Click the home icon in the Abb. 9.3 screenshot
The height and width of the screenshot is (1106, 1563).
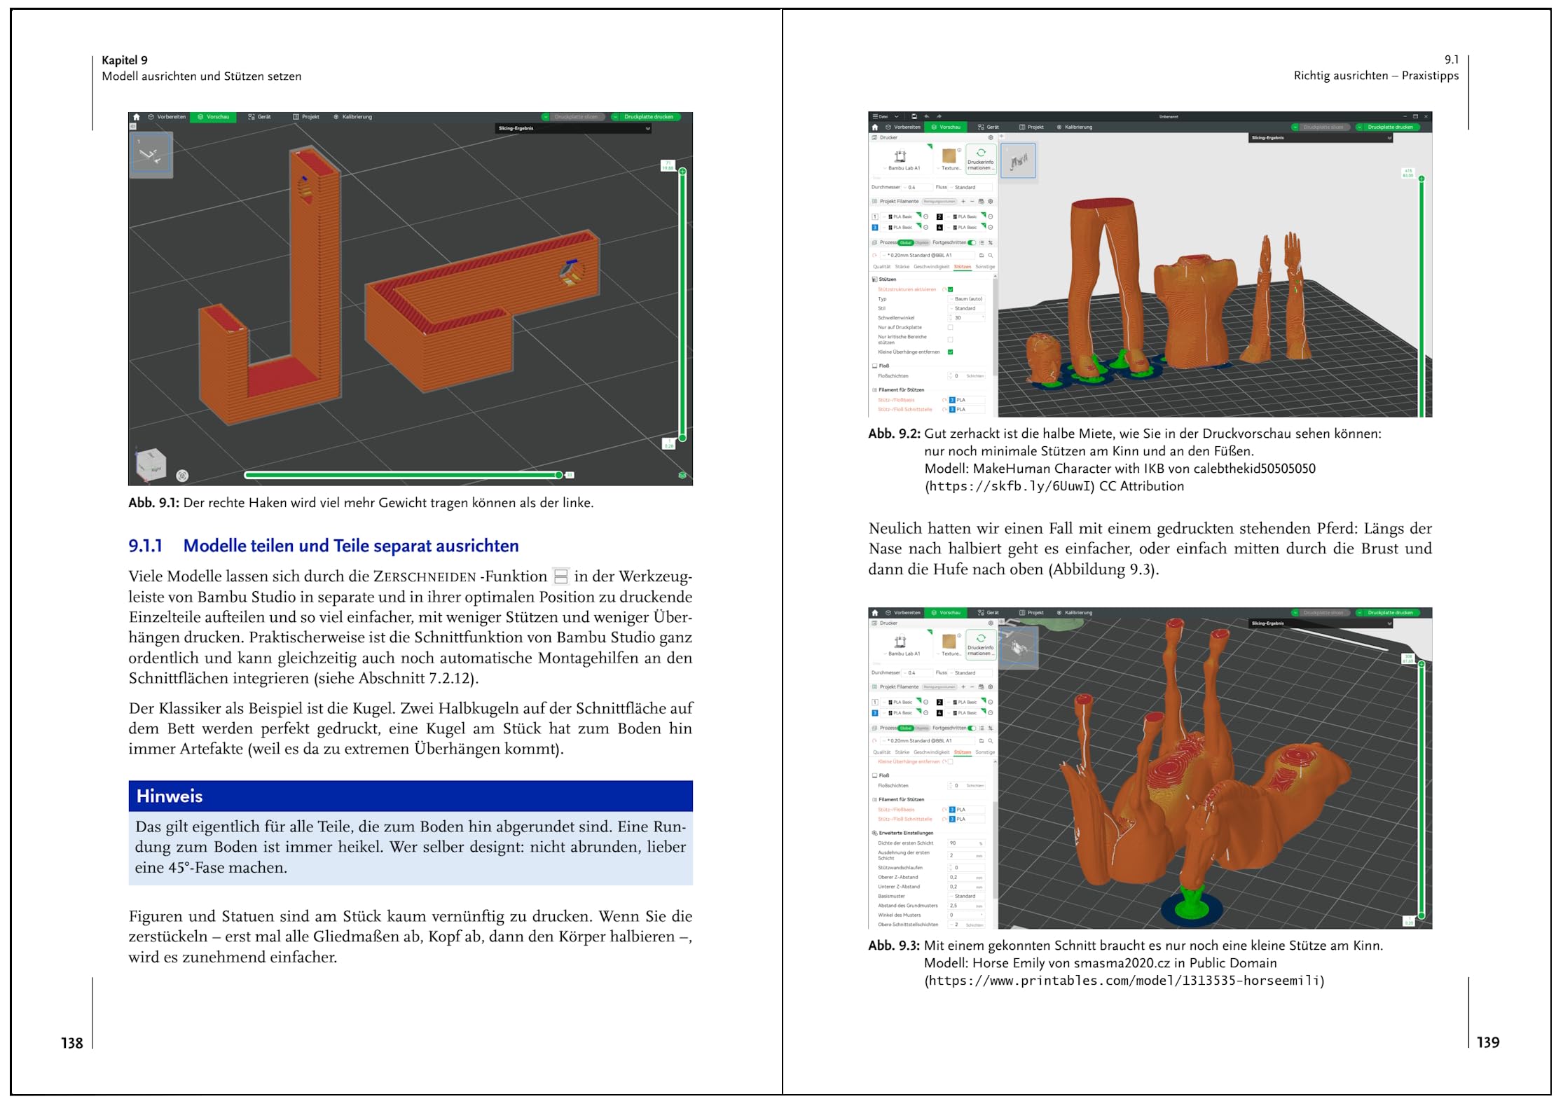click(x=874, y=613)
